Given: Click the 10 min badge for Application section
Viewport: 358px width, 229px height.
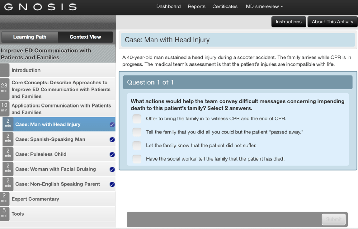Looking at the screenshot, I should 4,107.
